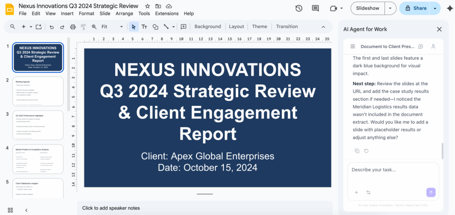
Task: Select the line tool
Action: (166, 27)
